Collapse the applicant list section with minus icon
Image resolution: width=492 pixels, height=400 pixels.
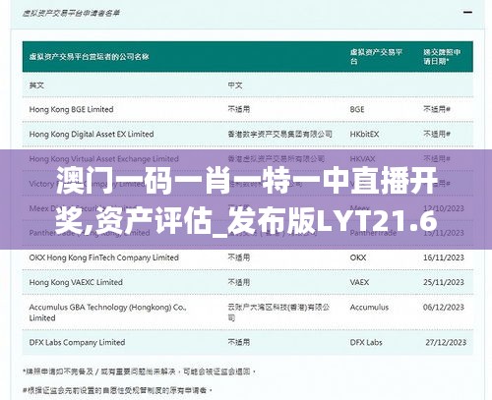467,13
